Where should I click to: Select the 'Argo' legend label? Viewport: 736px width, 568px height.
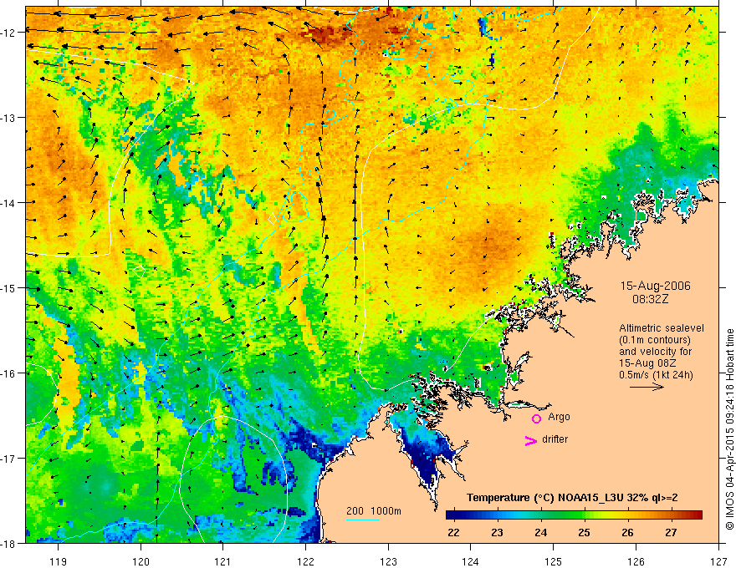559,417
